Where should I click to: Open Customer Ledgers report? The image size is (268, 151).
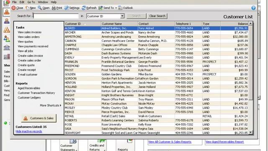(29, 98)
